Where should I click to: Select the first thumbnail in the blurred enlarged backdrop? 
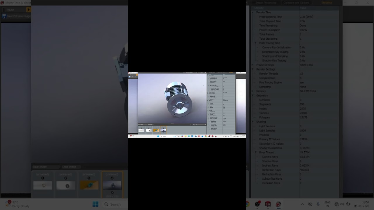point(43,185)
